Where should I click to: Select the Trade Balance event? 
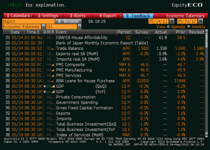point(70,48)
